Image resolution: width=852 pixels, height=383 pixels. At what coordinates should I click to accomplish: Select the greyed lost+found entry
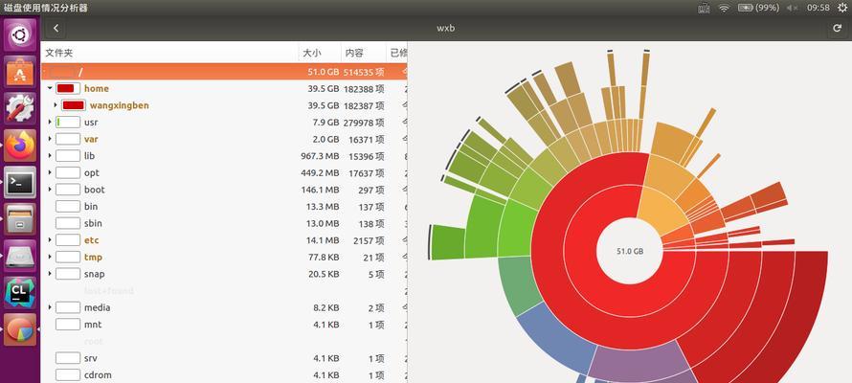click(109, 291)
